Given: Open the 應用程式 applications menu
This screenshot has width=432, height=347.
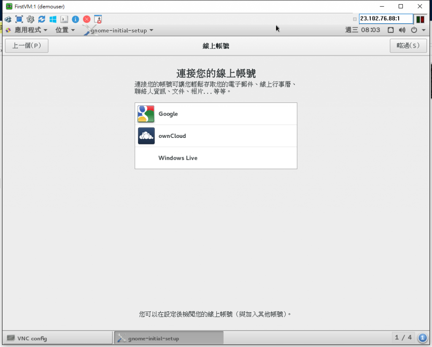Looking at the screenshot, I should pos(31,30).
